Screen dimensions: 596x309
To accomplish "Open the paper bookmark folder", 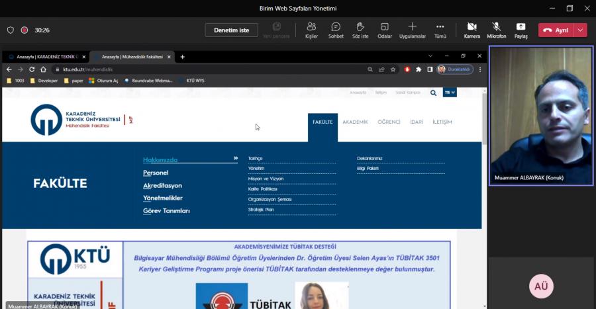I will pos(74,81).
